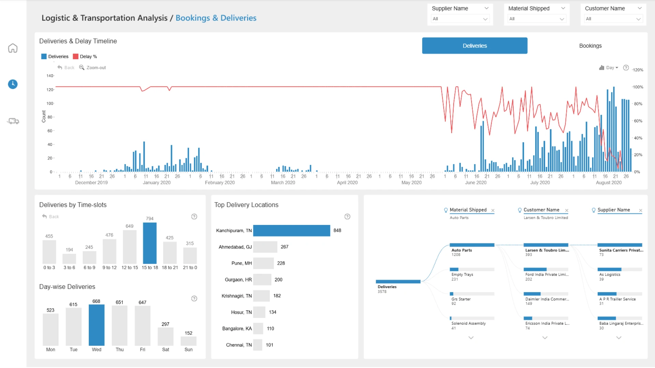Select the Auto Parts node
Viewport: 655px width, 368px height.
point(472,245)
